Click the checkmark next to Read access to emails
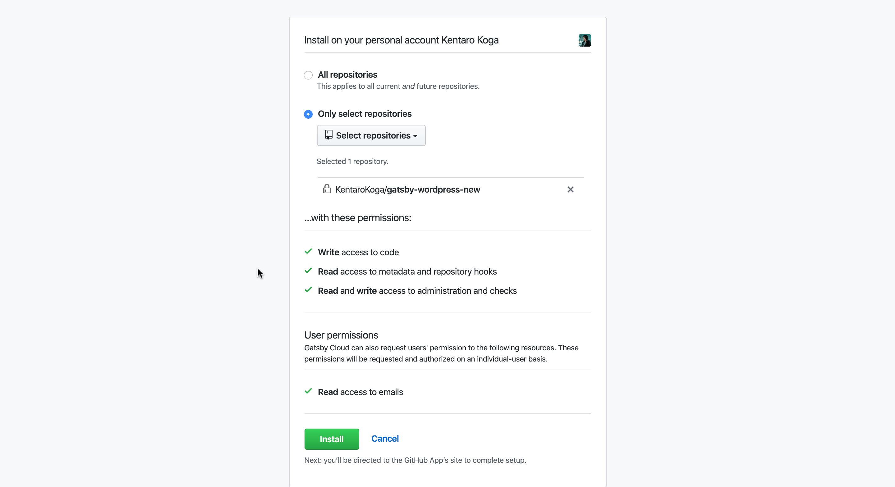The width and height of the screenshot is (895, 487). (308, 391)
